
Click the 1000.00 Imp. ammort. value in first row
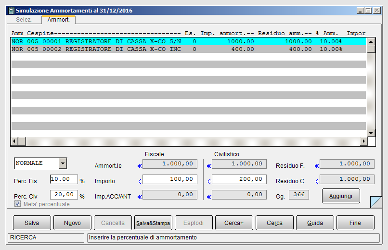(x=241, y=41)
